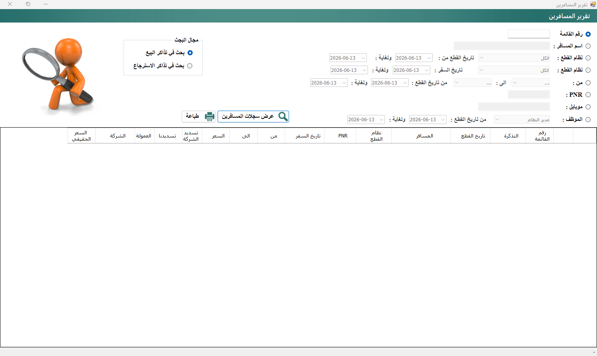Open ولغاية date picker in تاريخ السفر row
Image resolution: width=597 pixels, height=356 pixels.
[x=349, y=70]
